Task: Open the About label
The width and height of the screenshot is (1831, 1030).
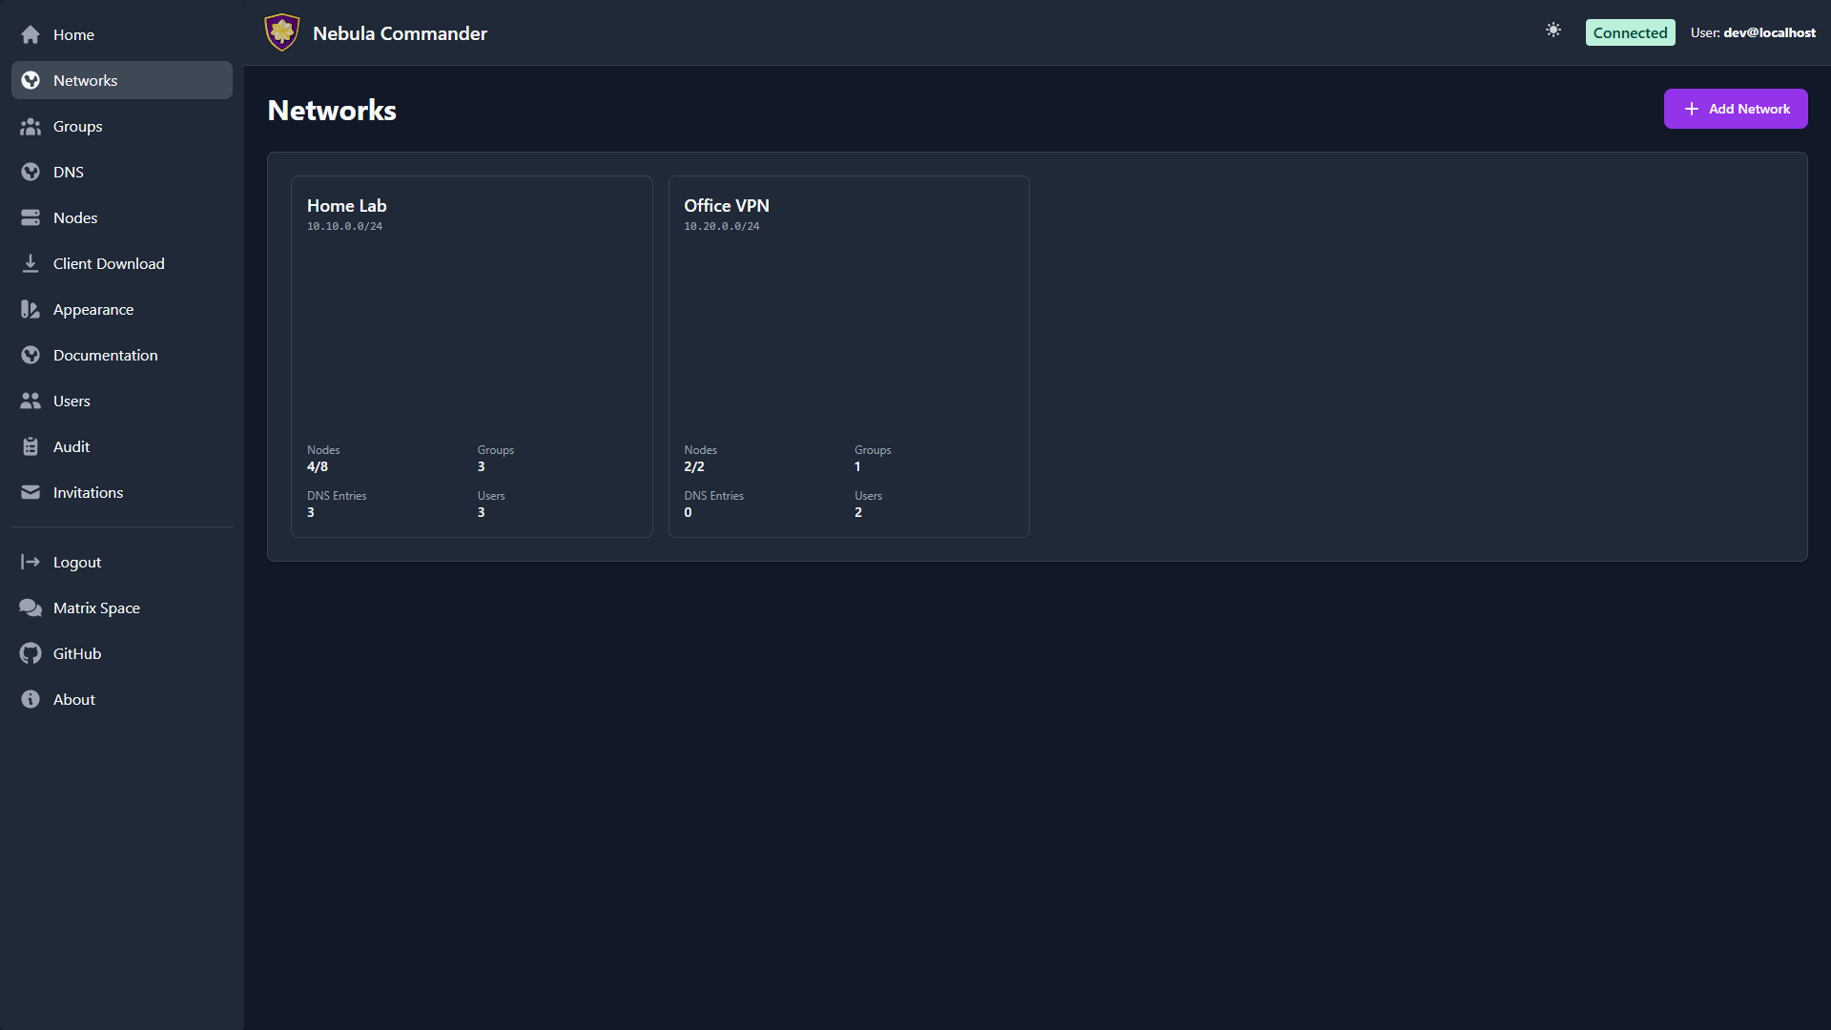Action: click(x=74, y=699)
